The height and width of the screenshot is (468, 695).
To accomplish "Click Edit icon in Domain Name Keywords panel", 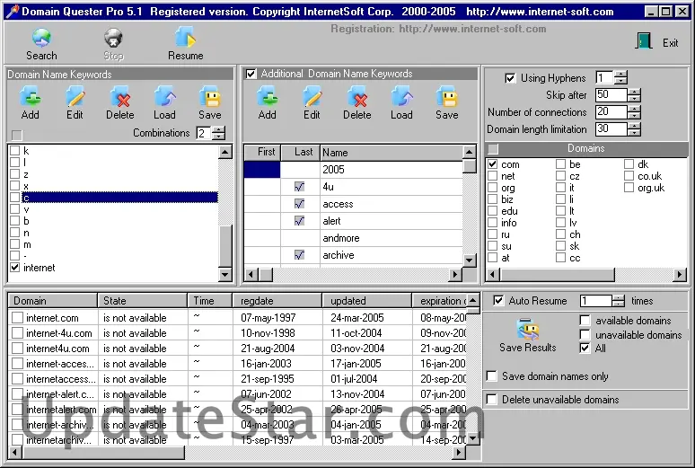I will pyautogui.click(x=75, y=98).
